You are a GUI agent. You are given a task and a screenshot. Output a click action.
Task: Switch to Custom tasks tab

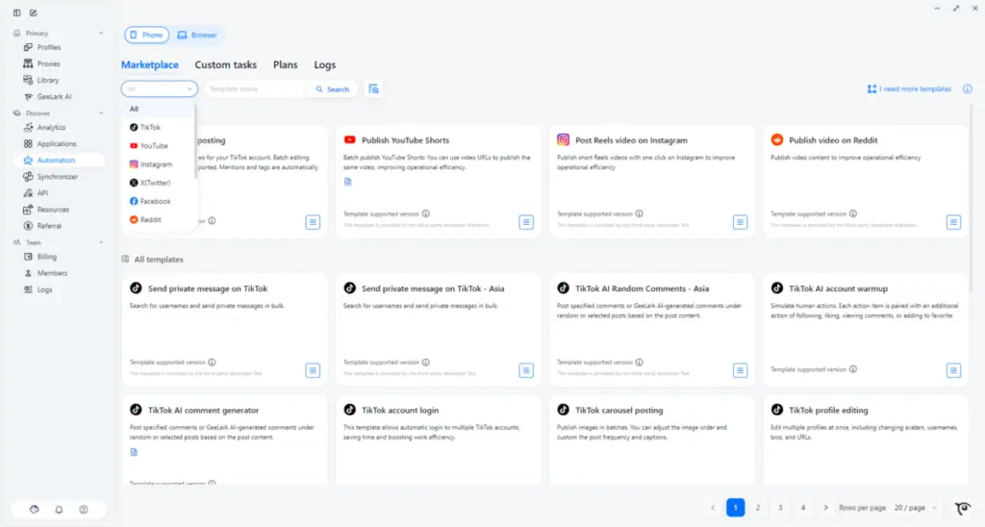225,65
